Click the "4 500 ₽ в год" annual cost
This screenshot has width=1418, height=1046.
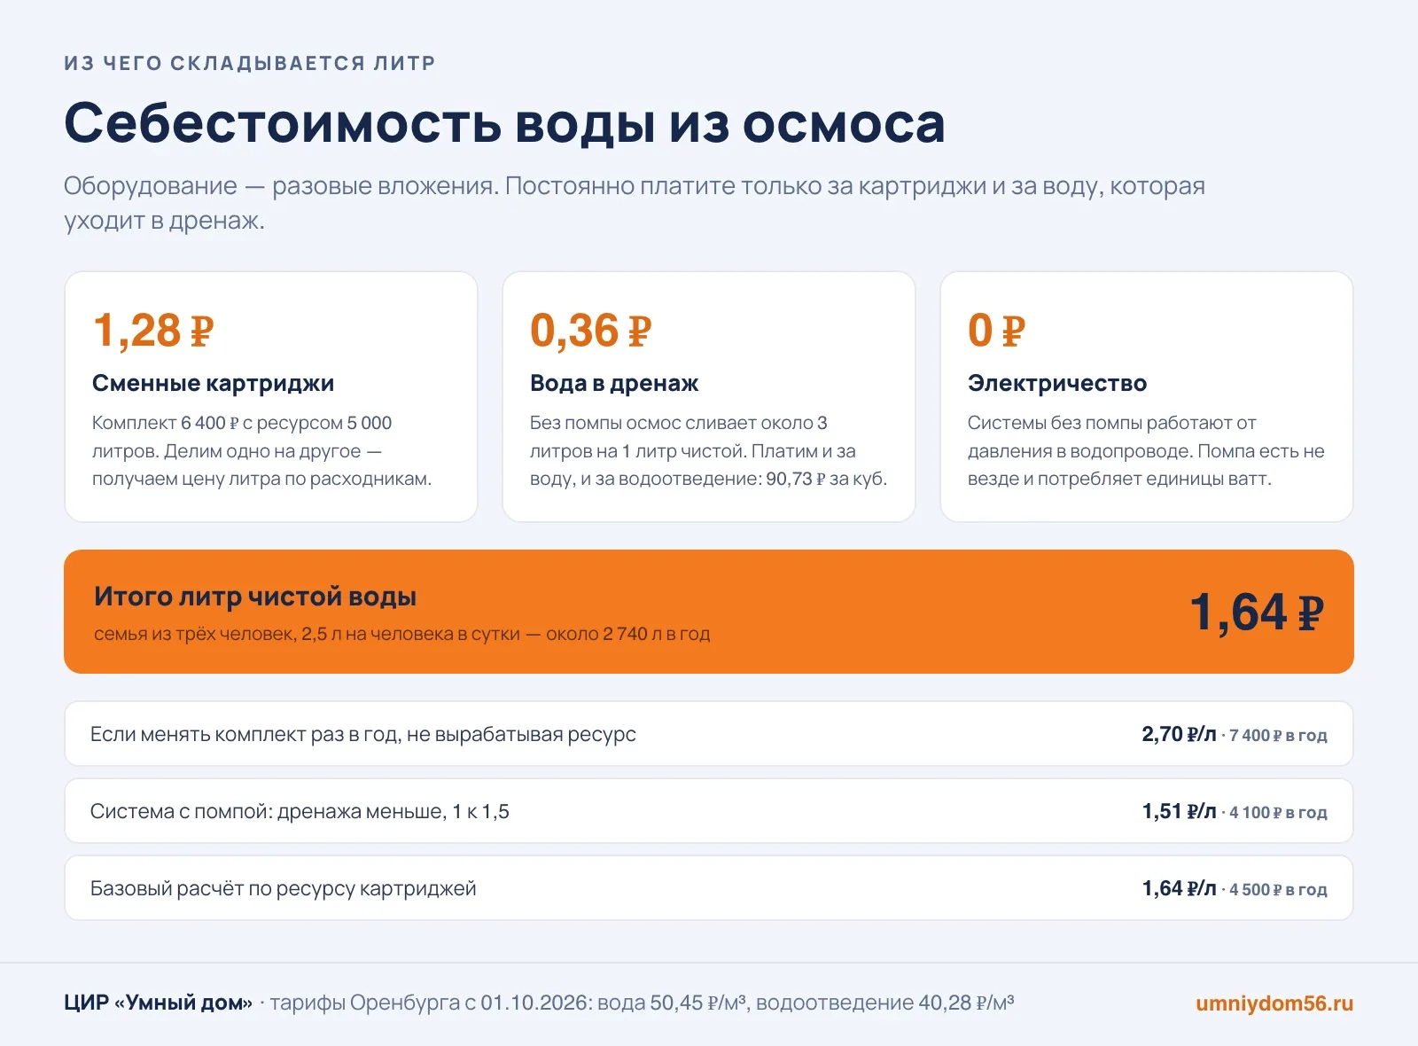(x=1278, y=890)
